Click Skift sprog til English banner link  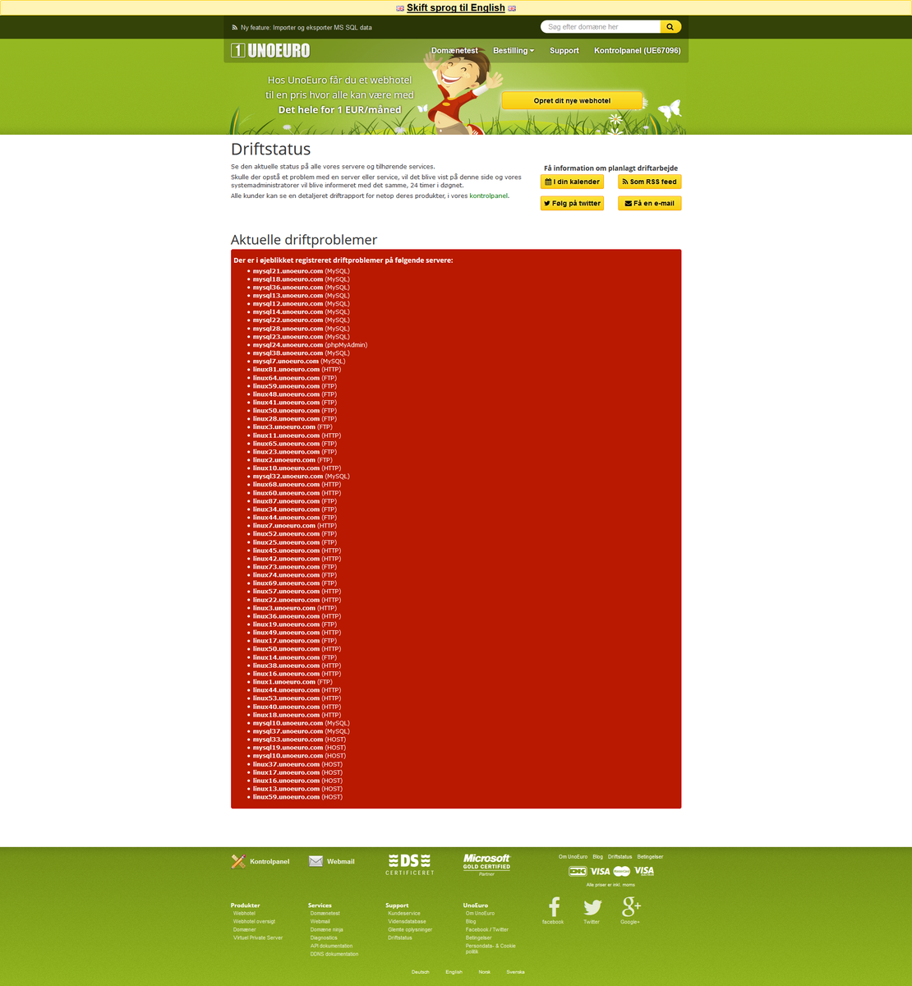point(455,7)
